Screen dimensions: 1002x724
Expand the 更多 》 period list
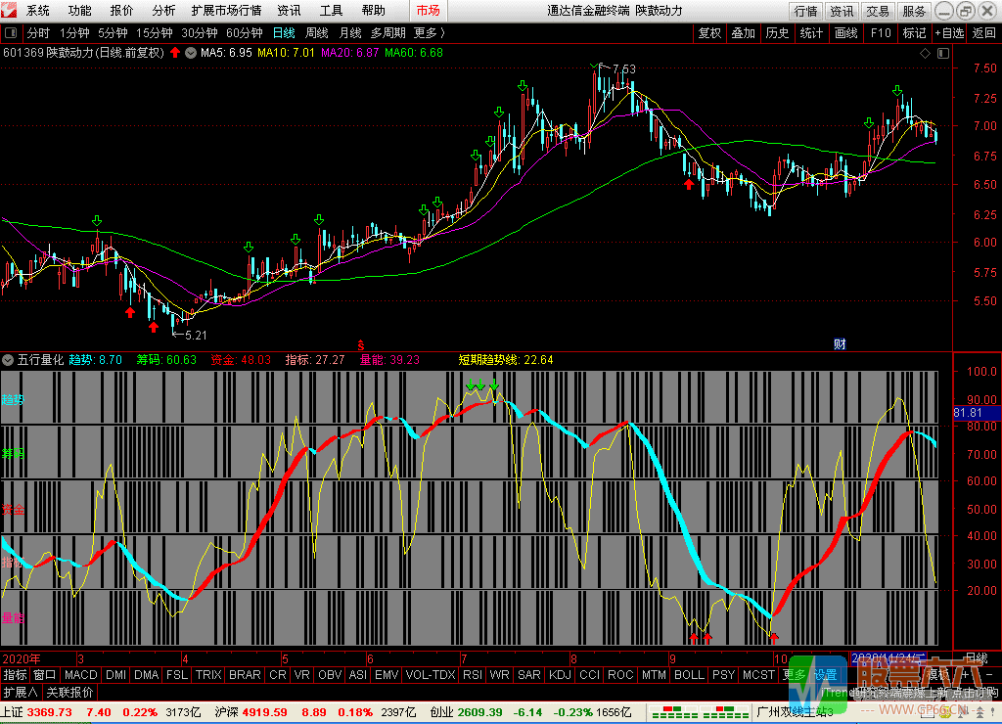tap(430, 33)
